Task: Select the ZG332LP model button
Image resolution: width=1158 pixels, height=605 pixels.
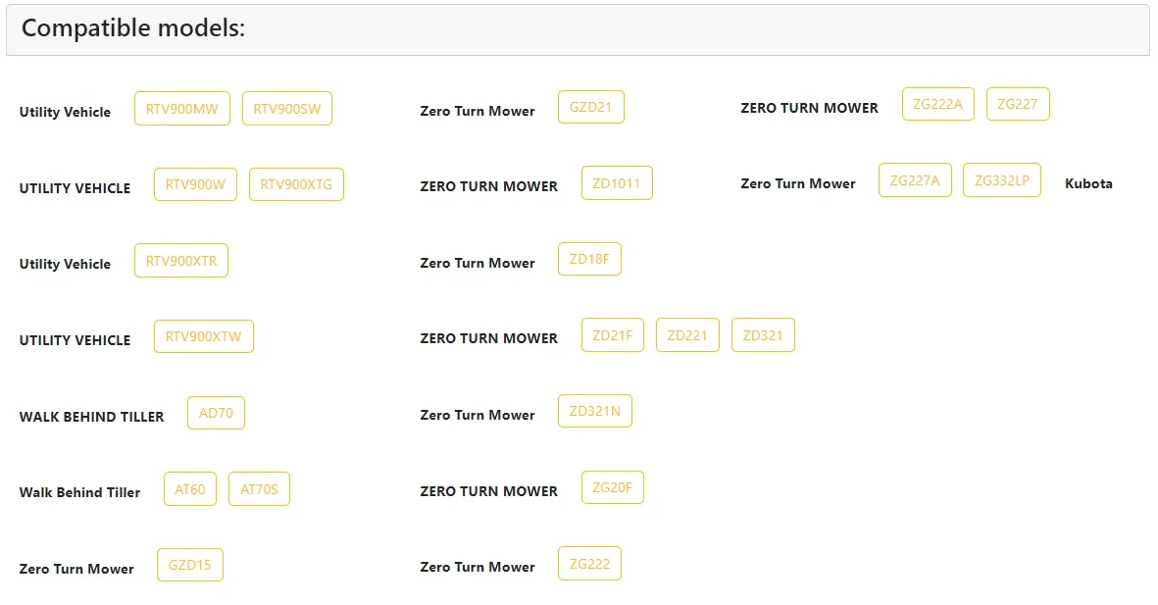Action: click(1002, 180)
